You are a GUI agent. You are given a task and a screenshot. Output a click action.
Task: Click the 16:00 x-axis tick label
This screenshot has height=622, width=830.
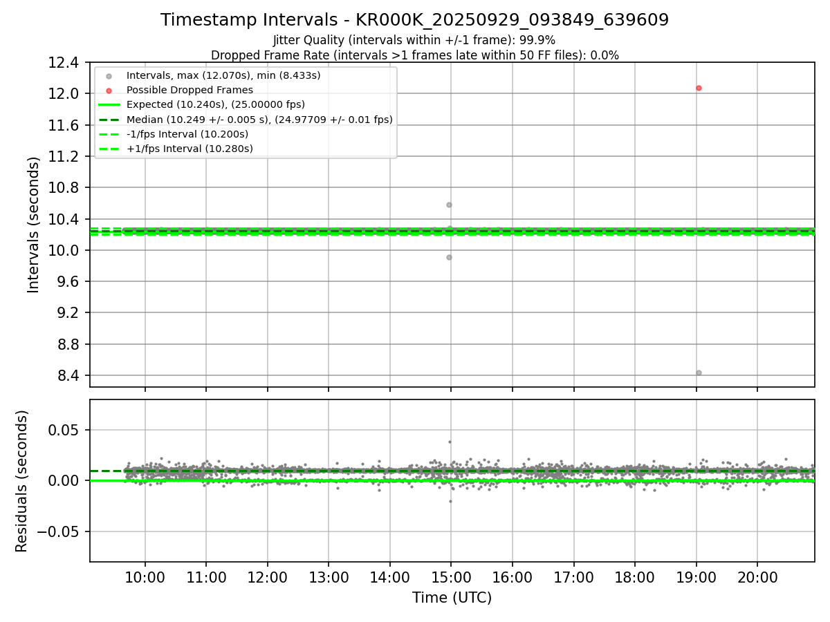coord(512,577)
